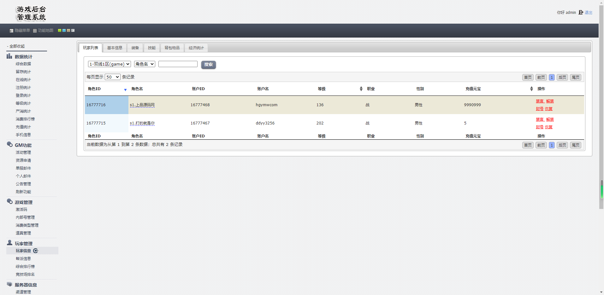Click the 数据统计 bar chart icon
This screenshot has width=604, height=295.
[x=9, y=56]
